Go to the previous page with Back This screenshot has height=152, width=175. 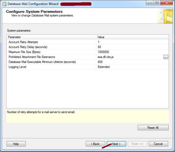point(95,144)
